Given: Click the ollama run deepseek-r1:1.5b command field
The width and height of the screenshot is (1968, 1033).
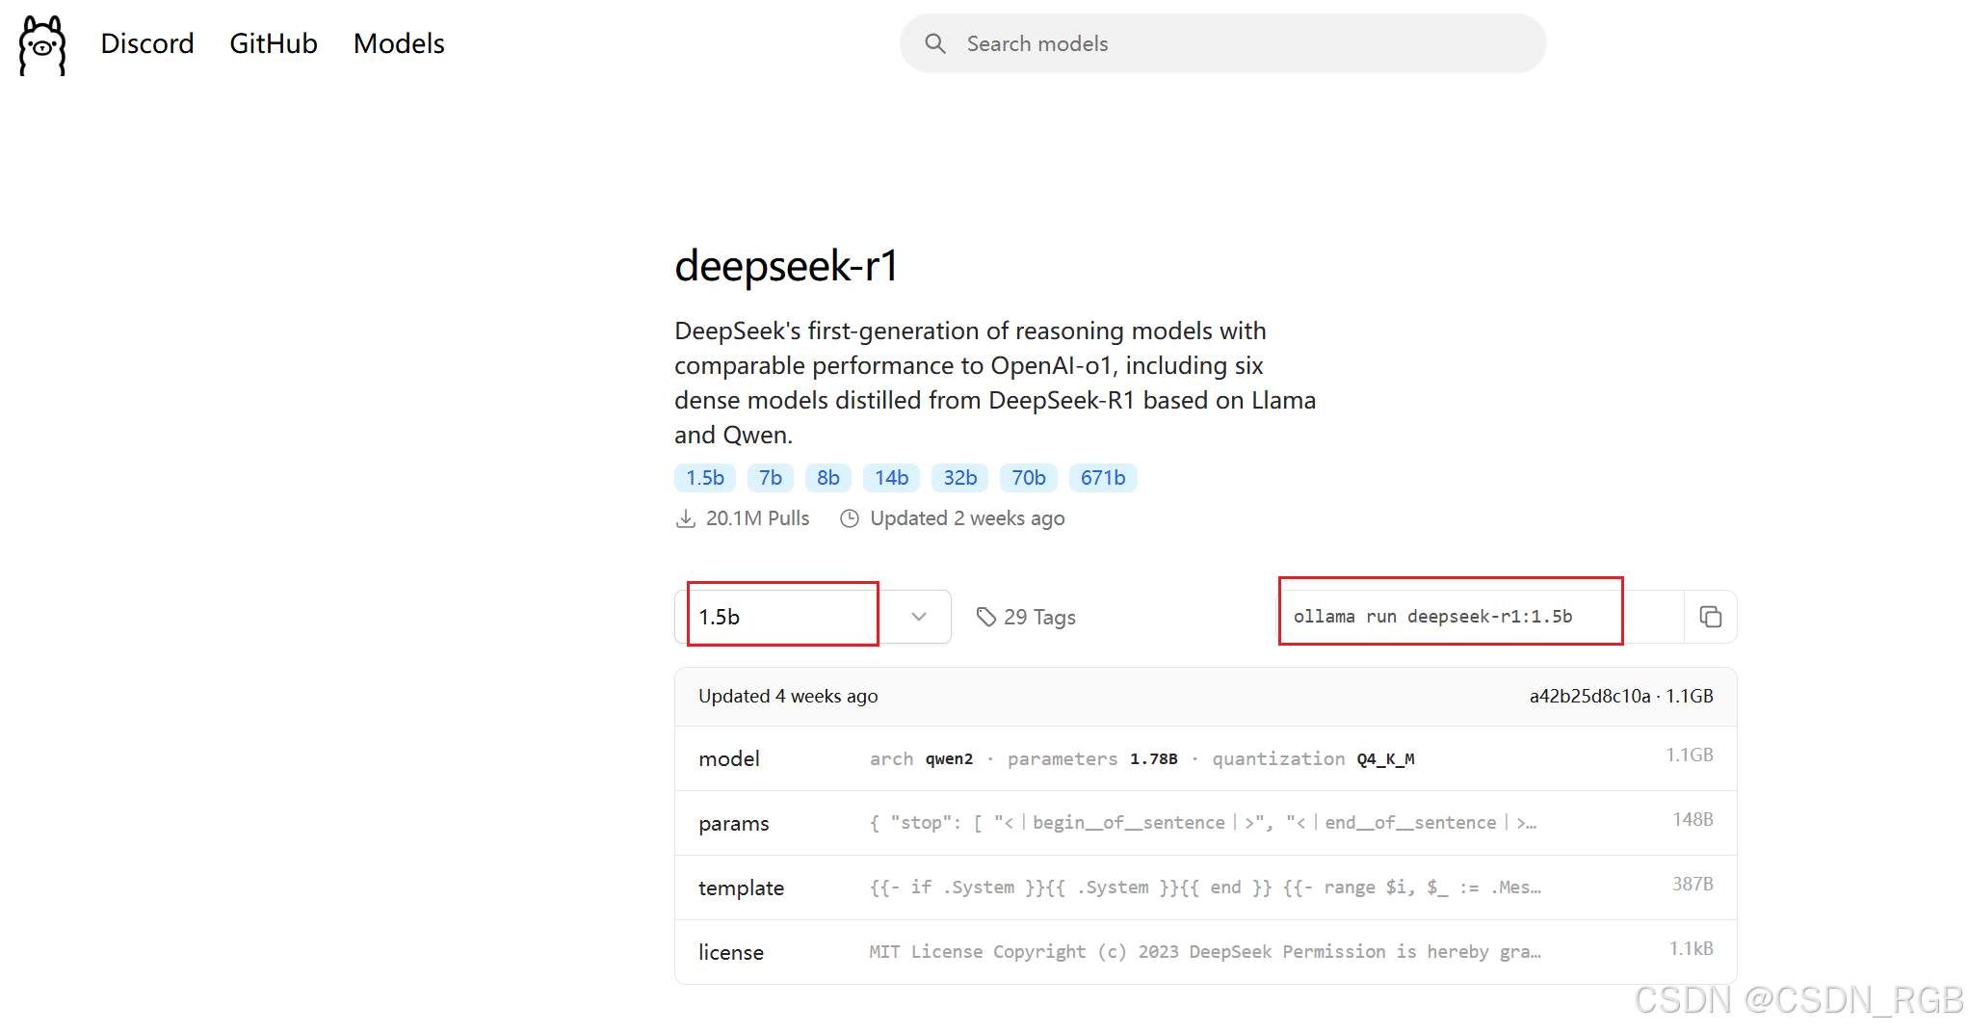Looking at the screenshot, I should (x=1482, y=617).
